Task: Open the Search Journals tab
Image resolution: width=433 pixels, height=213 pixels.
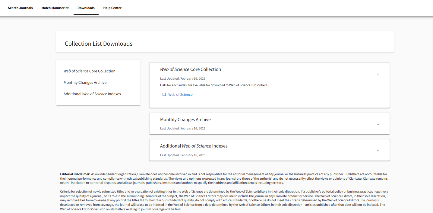Action: click(x=20, y=8)
